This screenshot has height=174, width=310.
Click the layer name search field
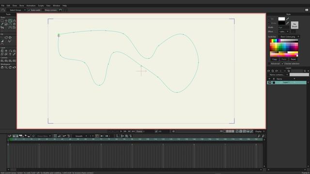[x=299, y=75]
